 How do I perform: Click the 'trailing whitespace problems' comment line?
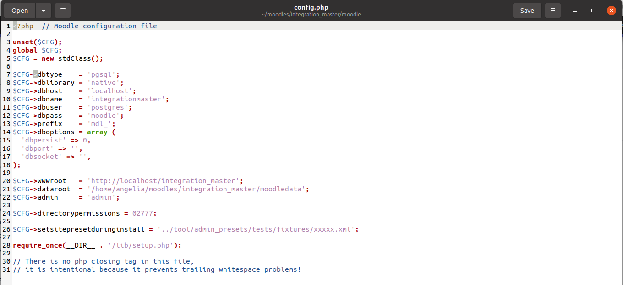coord(157,269)
